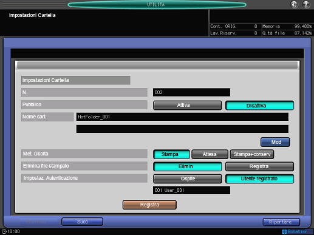Click the Elimina file stampato label
Viewport: 314px width, 235px height.
coord(84,166)
